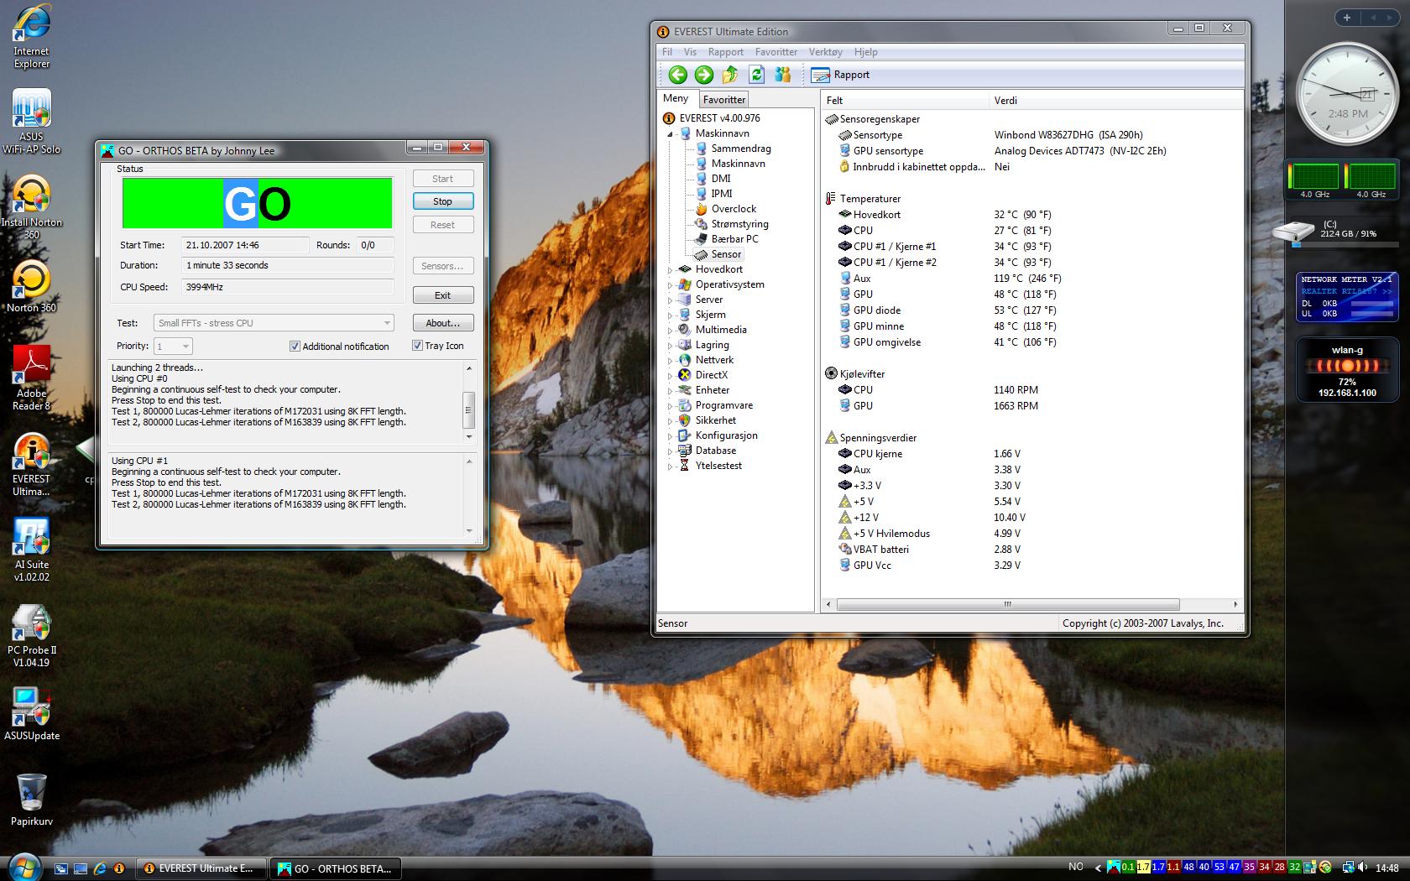This screenshot has height=881, width=1410.
Task: Click the Refresh icon in EVEREST toolbar
Action: tap(756, 75)
